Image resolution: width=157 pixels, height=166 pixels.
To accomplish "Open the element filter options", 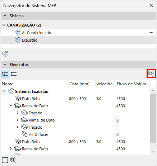I will (151, 73).
